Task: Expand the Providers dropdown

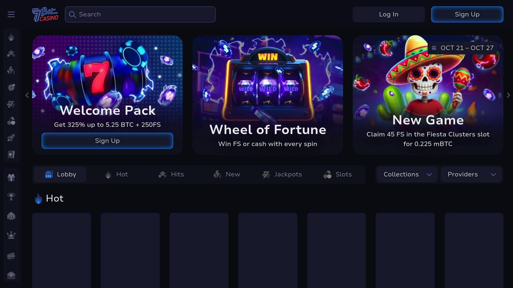Action: 471,174
